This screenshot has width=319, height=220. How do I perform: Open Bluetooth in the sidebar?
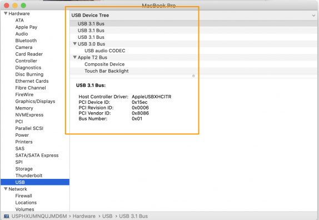[26, 41]
